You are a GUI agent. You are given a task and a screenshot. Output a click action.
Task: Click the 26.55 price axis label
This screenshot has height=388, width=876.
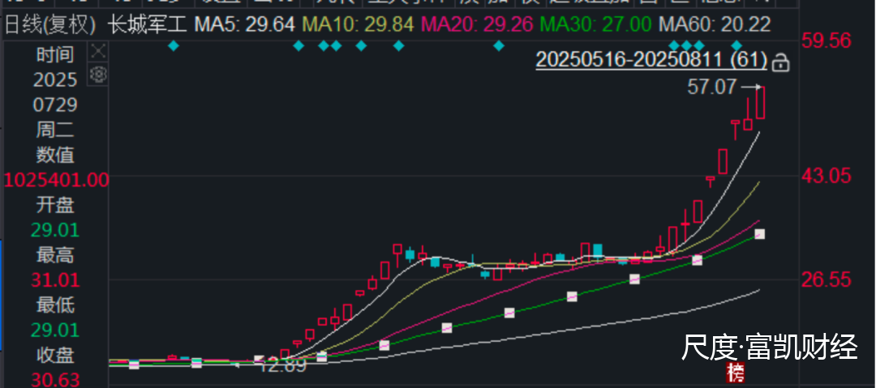click(x=827, y=279)
